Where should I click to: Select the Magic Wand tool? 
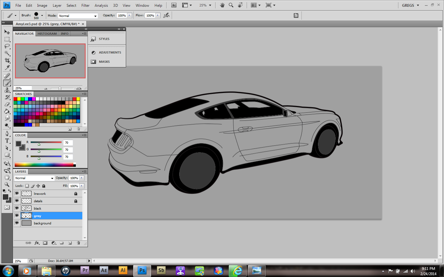7,53
